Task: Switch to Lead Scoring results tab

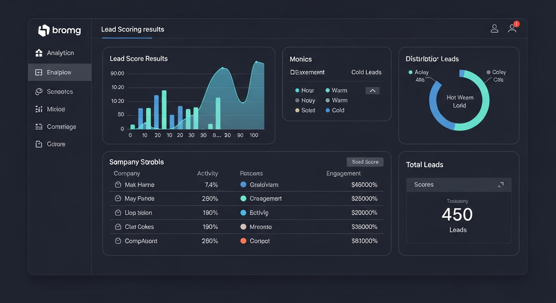Action: 133,30
